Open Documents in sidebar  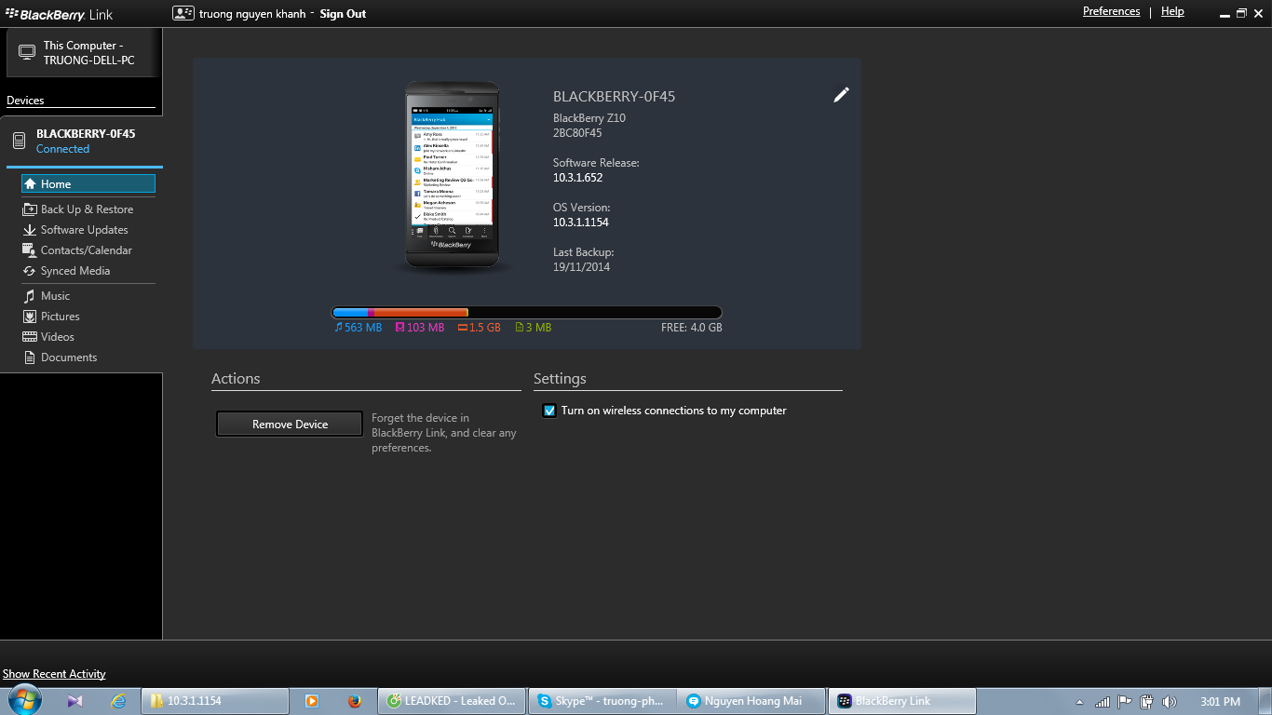[68, 357]
